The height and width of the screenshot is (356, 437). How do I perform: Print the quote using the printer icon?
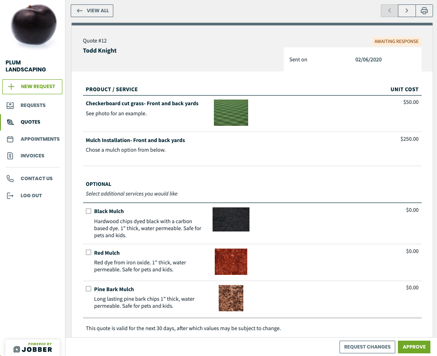pyautogui.click(x=424, y=11)
